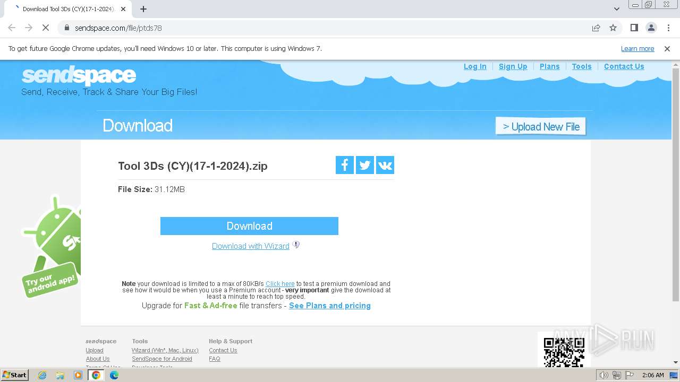Click the Download button
Screen dimensions: 680x382
click(x=249, y=226)
